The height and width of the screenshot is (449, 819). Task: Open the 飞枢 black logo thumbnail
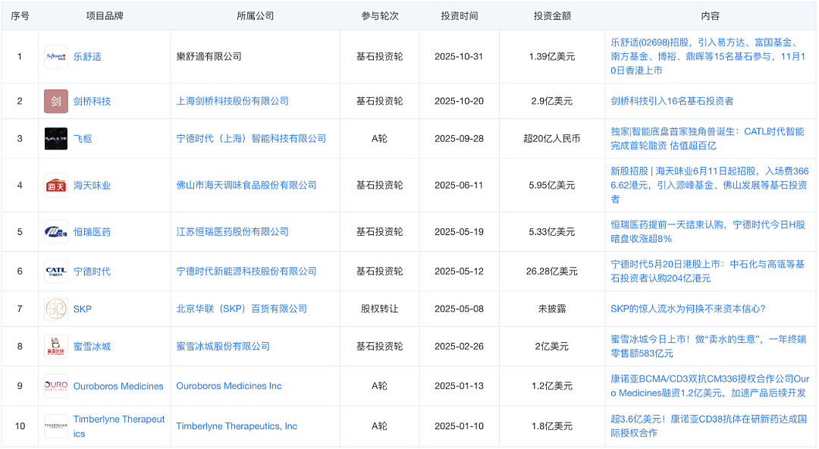click(x=56, y=139)
